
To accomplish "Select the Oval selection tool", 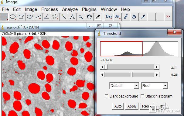I will click(13, 17).
